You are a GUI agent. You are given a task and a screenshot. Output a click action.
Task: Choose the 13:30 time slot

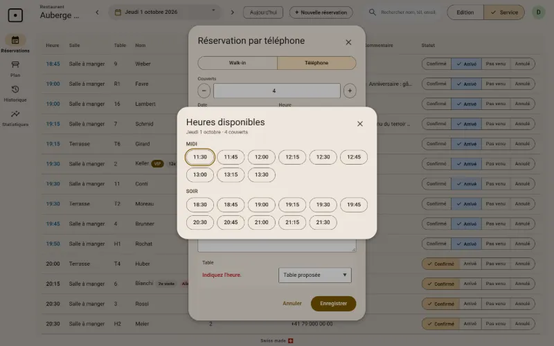click(x=262, y=175)
